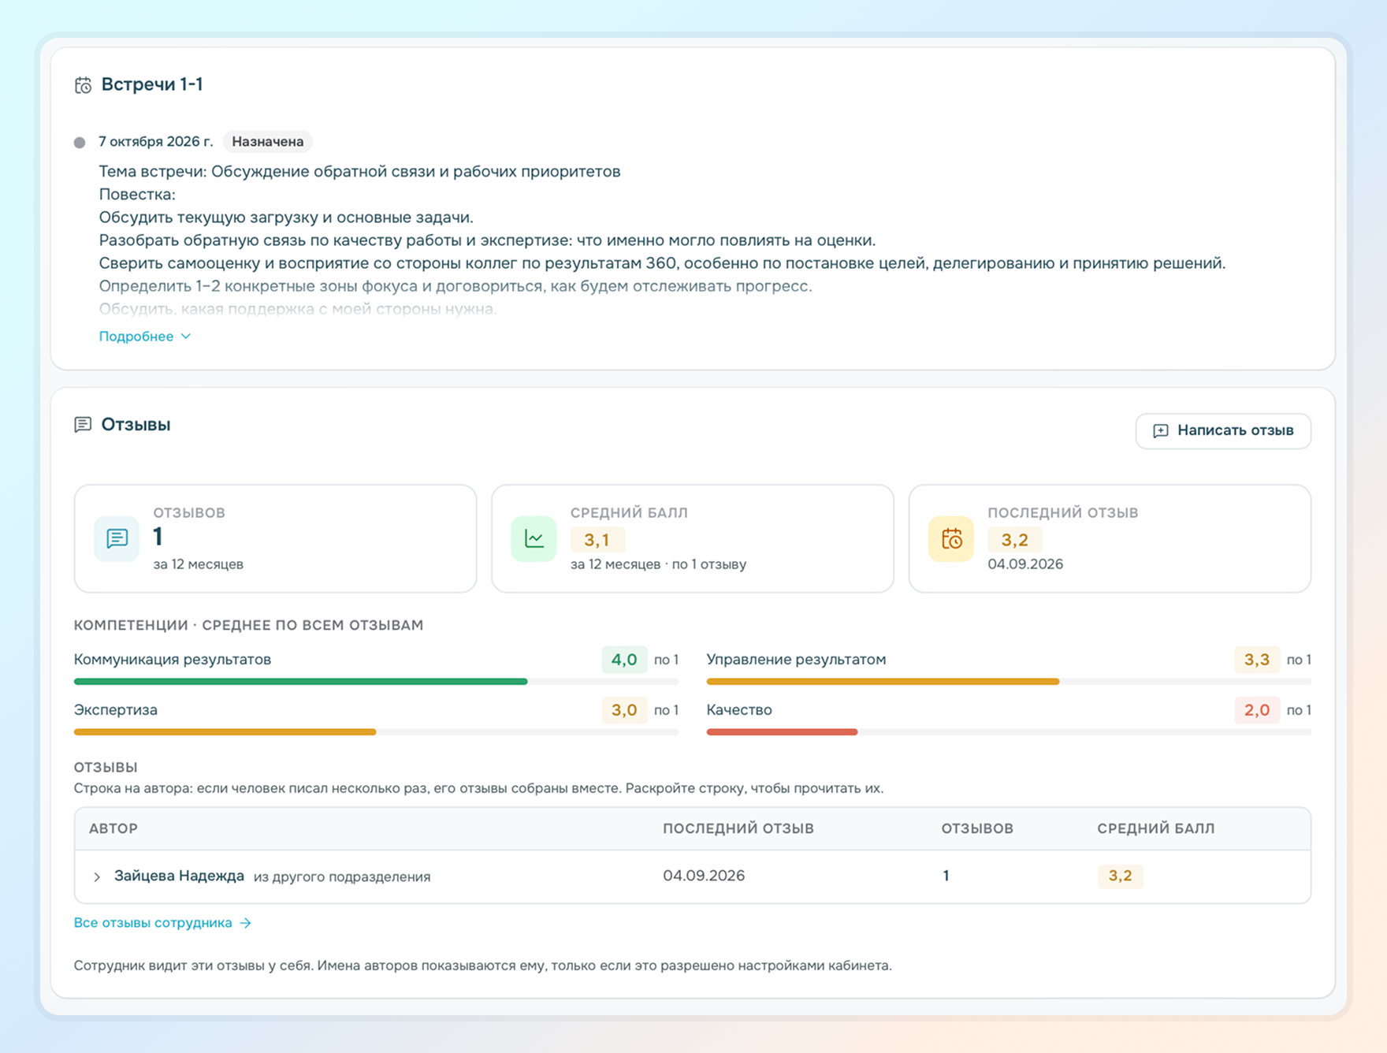Click the Экспертиза competency label
The image size is (1387, 1053).
point(116,710)
